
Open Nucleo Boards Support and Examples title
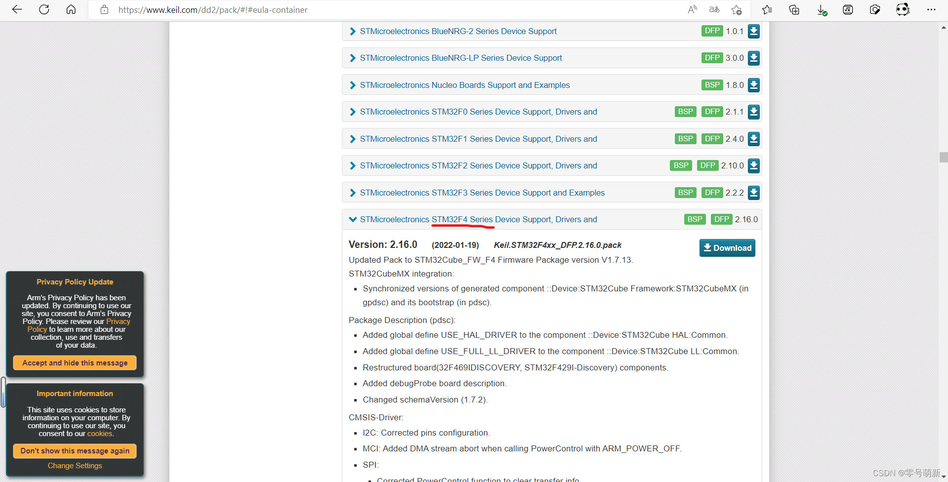coord(465,85)
